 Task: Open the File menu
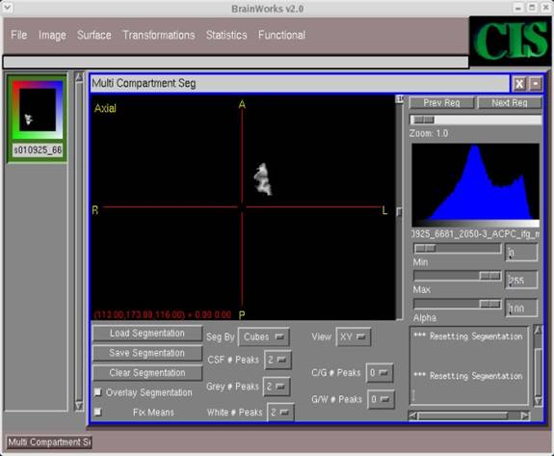18,35
